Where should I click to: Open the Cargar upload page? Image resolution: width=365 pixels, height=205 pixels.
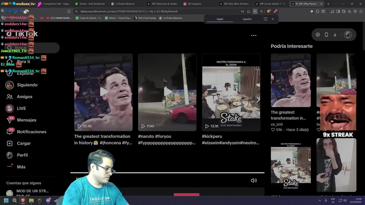coord(19,143)
